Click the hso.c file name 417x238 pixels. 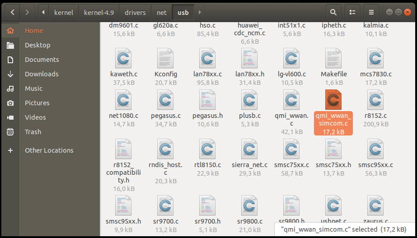click(x=207, y=26)
